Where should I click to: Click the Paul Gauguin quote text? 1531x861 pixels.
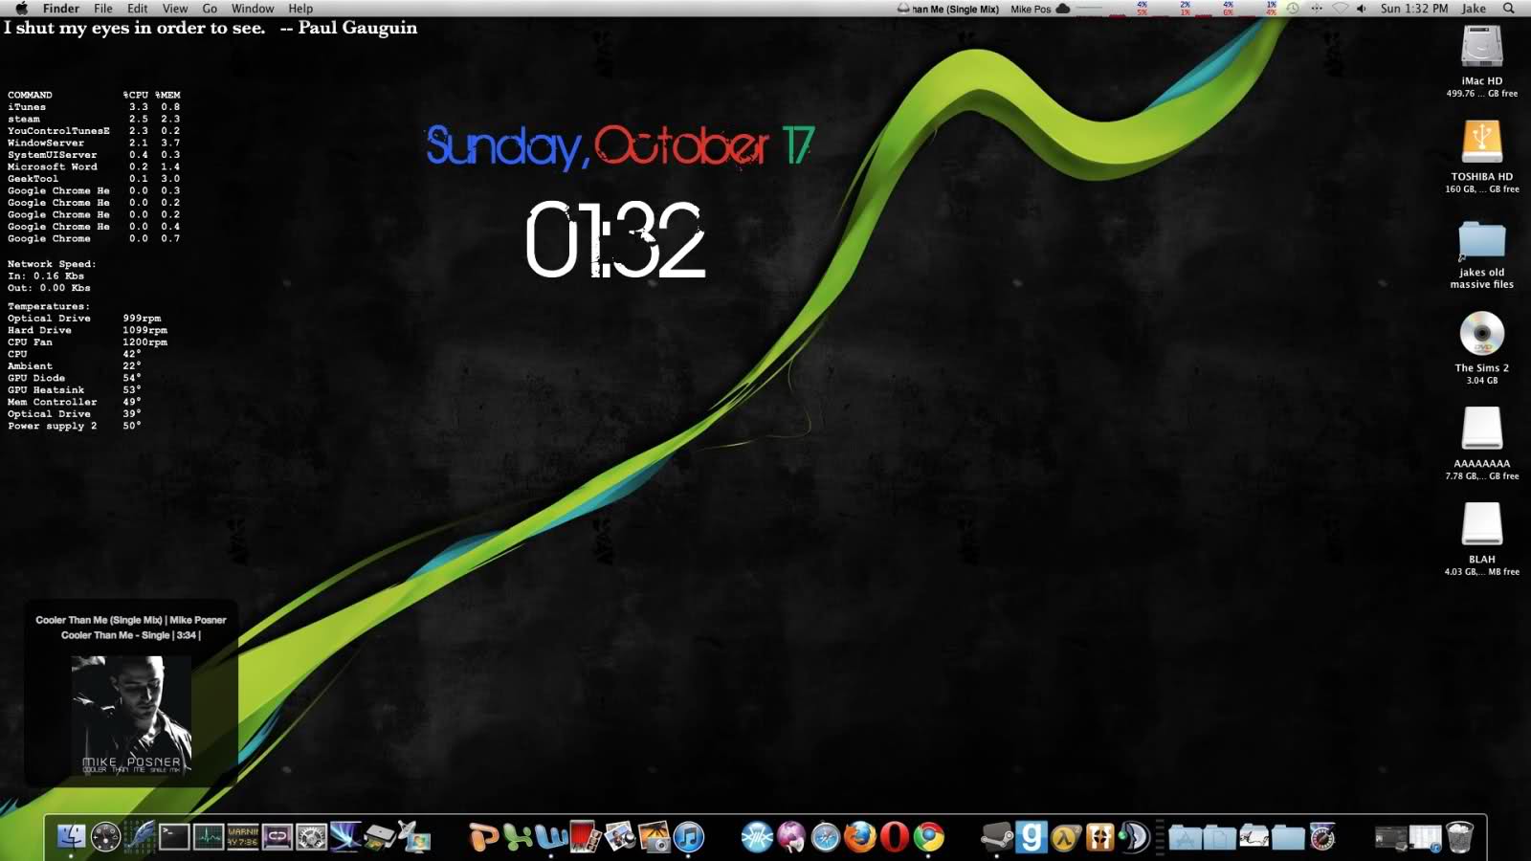pos(211,28)
